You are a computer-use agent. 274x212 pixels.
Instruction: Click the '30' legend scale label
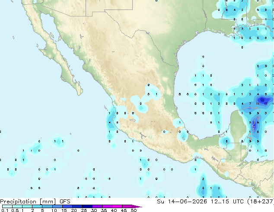(94, 210)
